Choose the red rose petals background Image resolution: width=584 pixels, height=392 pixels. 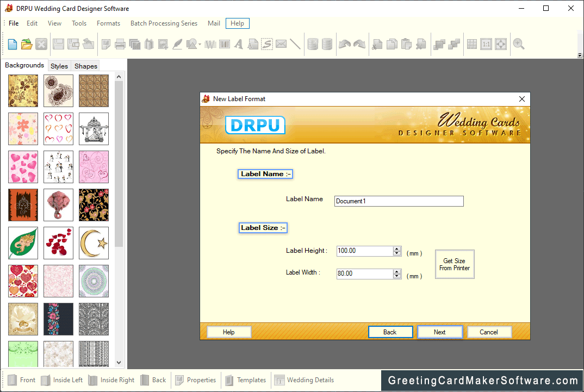coord(59,242)
